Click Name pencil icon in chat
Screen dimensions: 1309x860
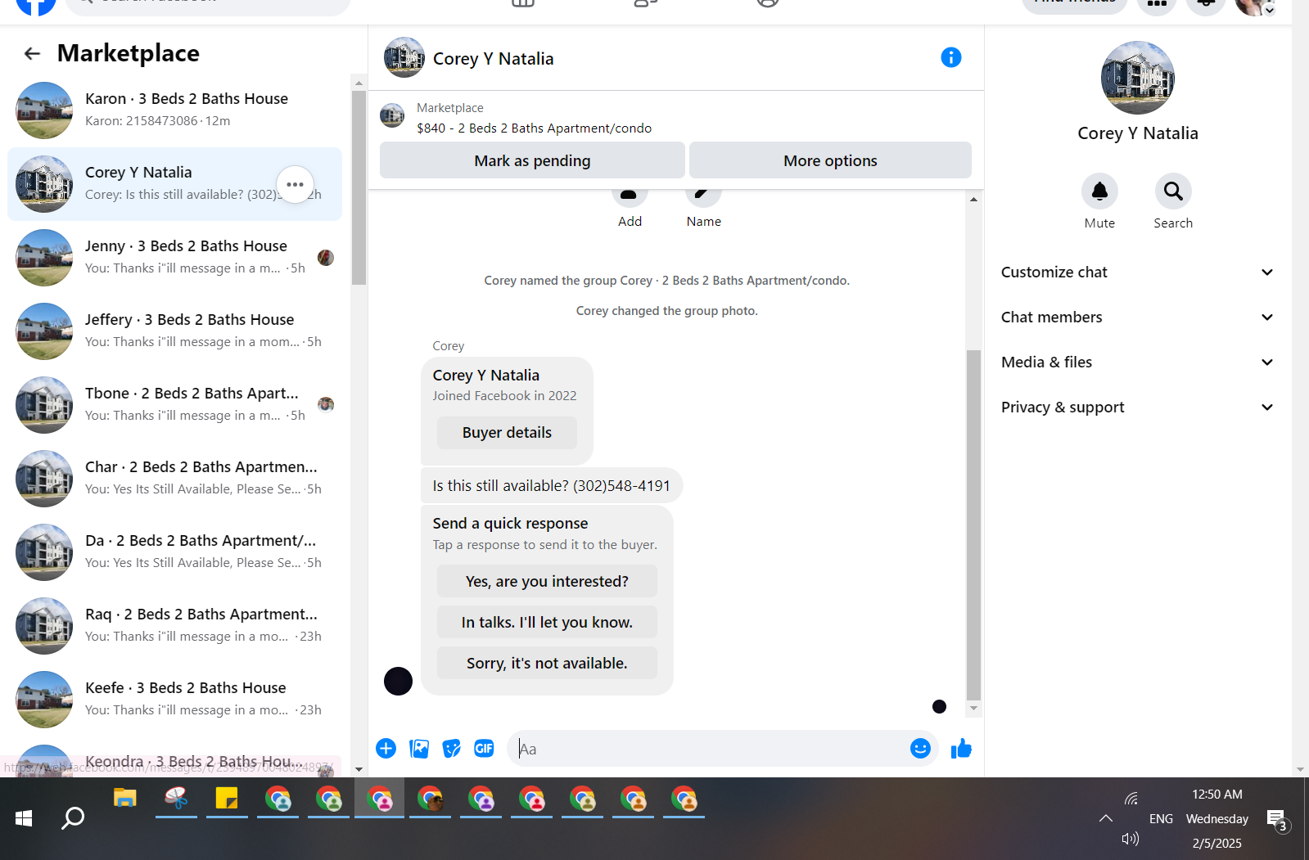coord(703,196)
